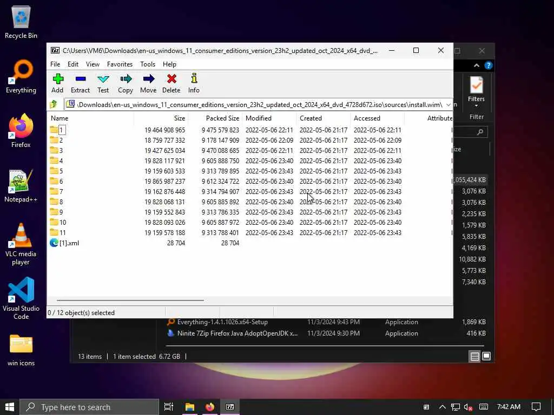Open the Edit menu
The image size is (554, 415).
[x=73, y=64]
